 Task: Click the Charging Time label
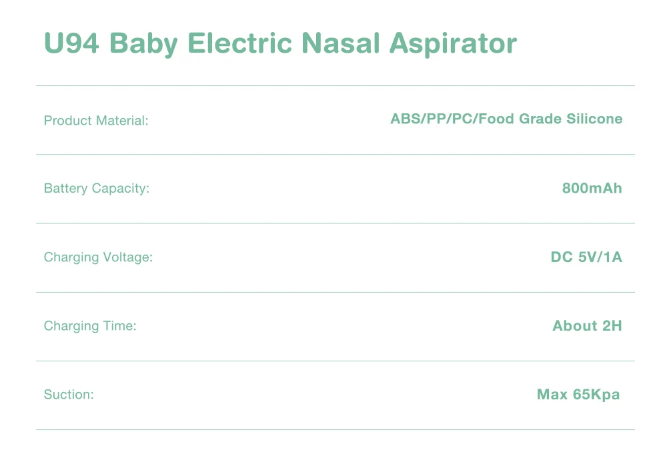[90, 326]
